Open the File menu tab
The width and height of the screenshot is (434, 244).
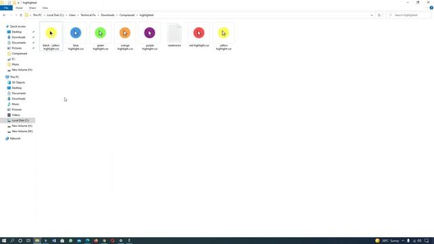6,8
